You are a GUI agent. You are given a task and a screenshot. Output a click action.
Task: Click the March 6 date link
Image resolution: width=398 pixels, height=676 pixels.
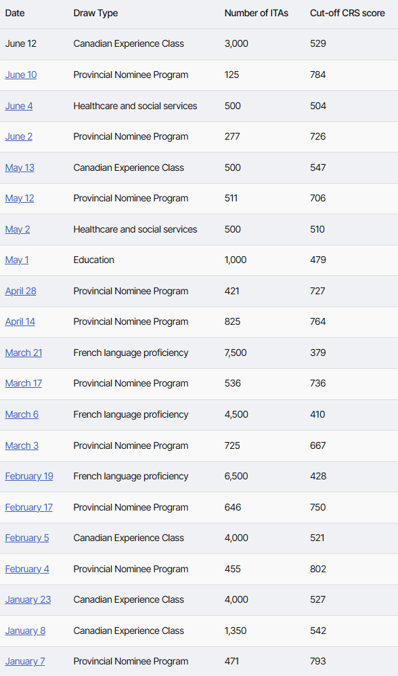[22, 414]
